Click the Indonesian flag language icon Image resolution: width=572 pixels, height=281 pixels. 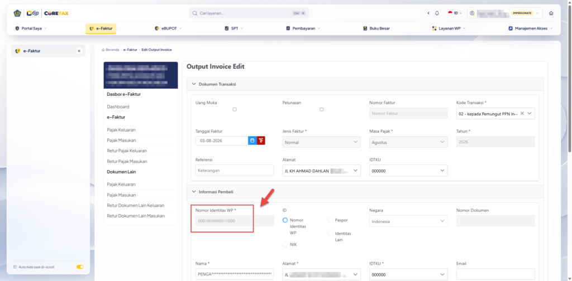pos(450,13)
